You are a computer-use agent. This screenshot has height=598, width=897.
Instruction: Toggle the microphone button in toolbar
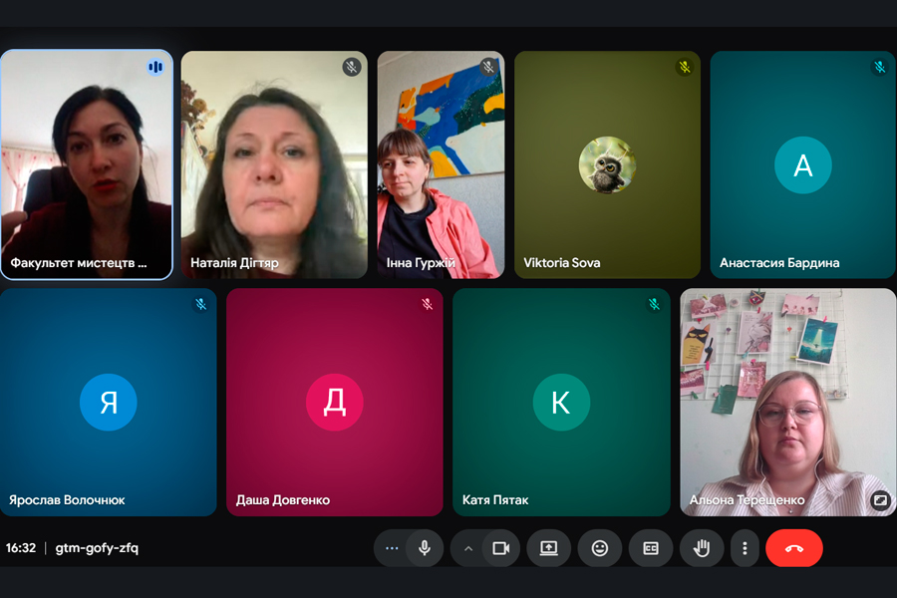coord(425,548)
